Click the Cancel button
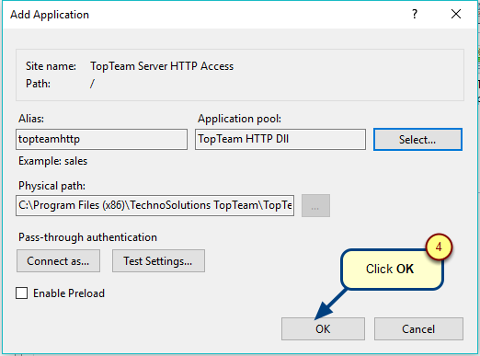 click(x=418, y=328)
